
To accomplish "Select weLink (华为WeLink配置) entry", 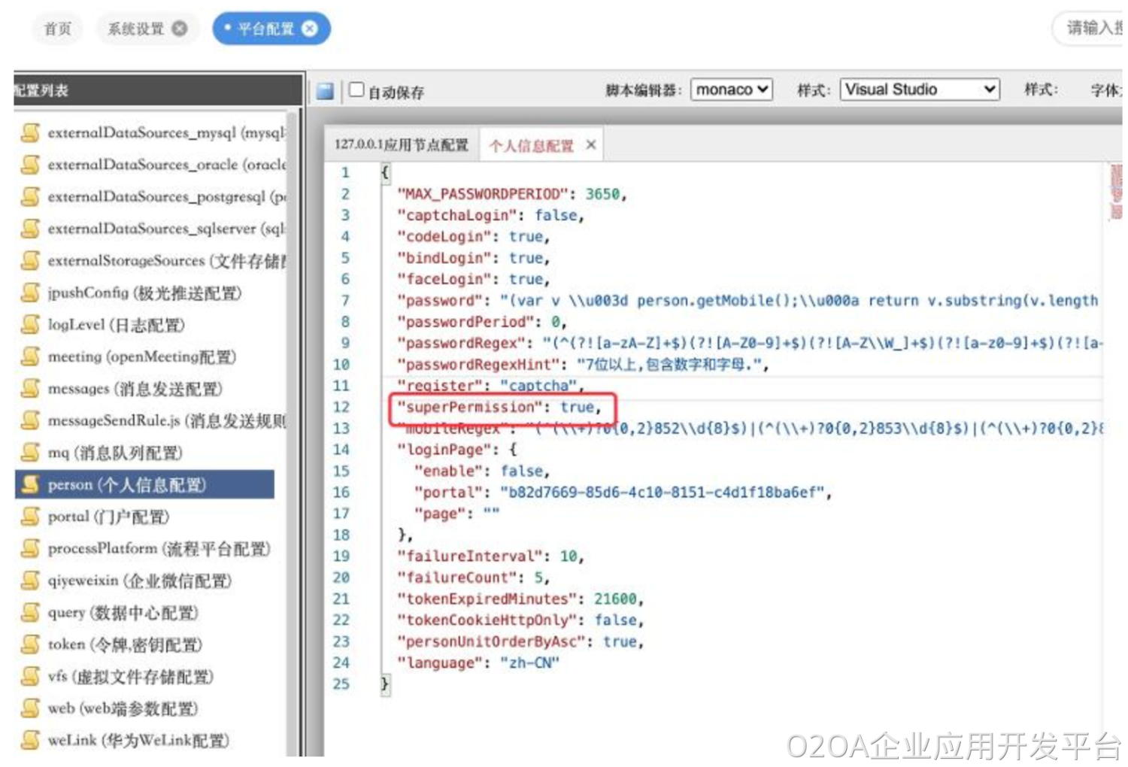I will click(138, 741).
